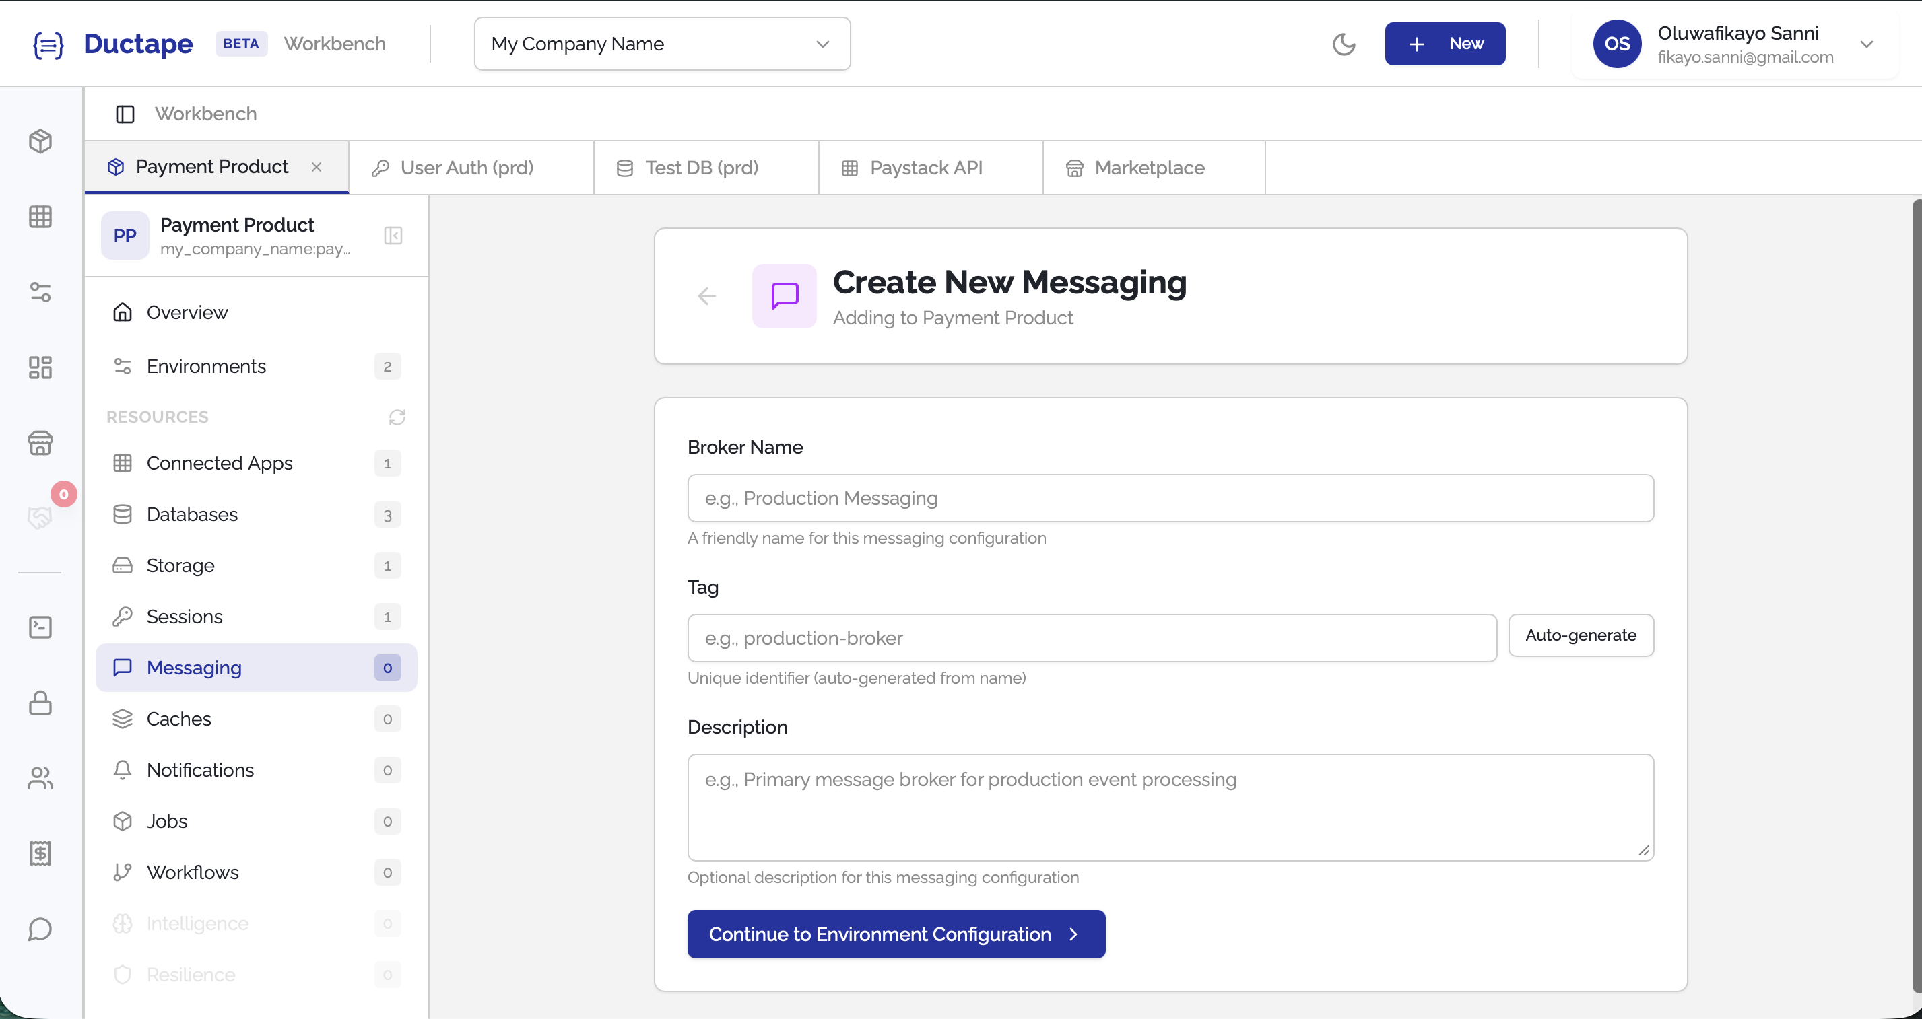This screenshot has height=1019, width=1922.
Task: Click the lock security icon in the sidebar
Action: (x=40, y=703)
